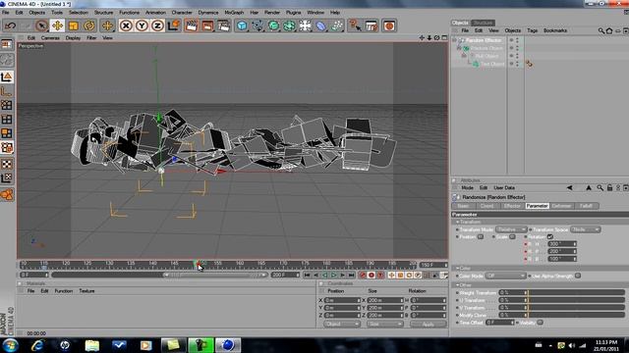629x353 pixels.
Task: Open the MoGraph menu
Action: tap(234, 13)
